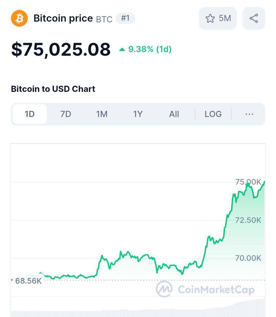The image size is (276, 317).
Task: Click the volume bars below chart
Action: [x=138, y=309]
